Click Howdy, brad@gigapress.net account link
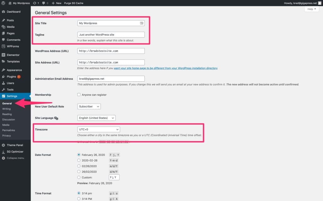Screen dimensions: 323x201 click(x=300, y=3)
